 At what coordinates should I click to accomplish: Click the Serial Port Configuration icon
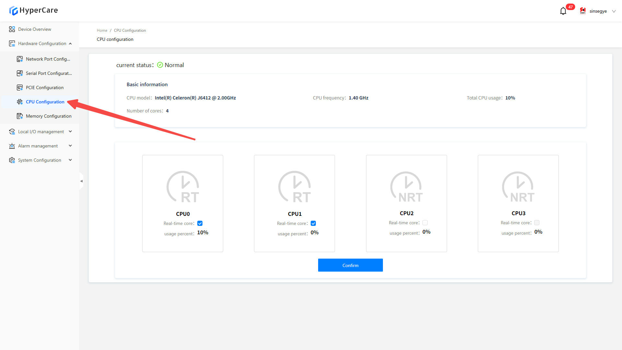point(20,73)
